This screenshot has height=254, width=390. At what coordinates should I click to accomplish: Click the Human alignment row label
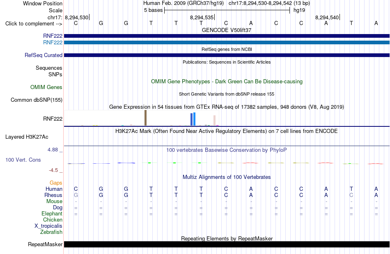(x=54, y=189)
